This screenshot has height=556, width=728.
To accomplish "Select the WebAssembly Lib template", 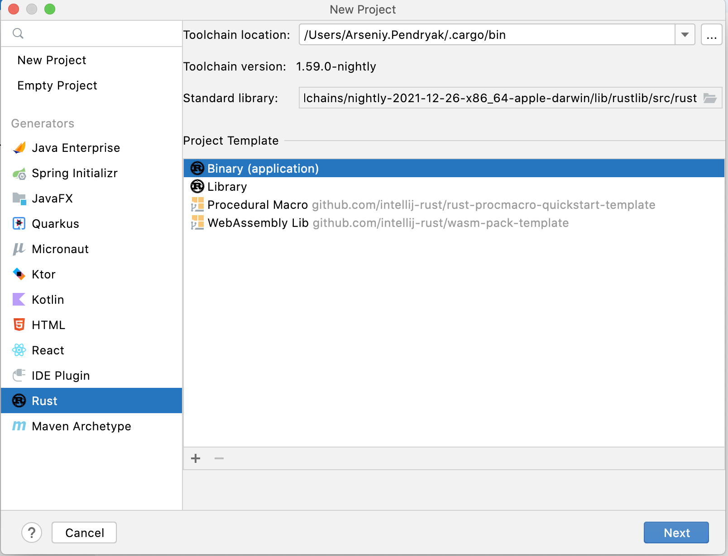I will 454,223.
